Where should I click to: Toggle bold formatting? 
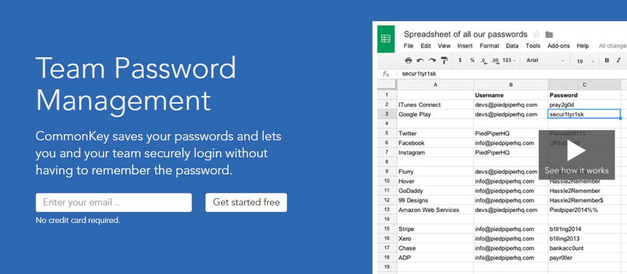click(607, 60)
